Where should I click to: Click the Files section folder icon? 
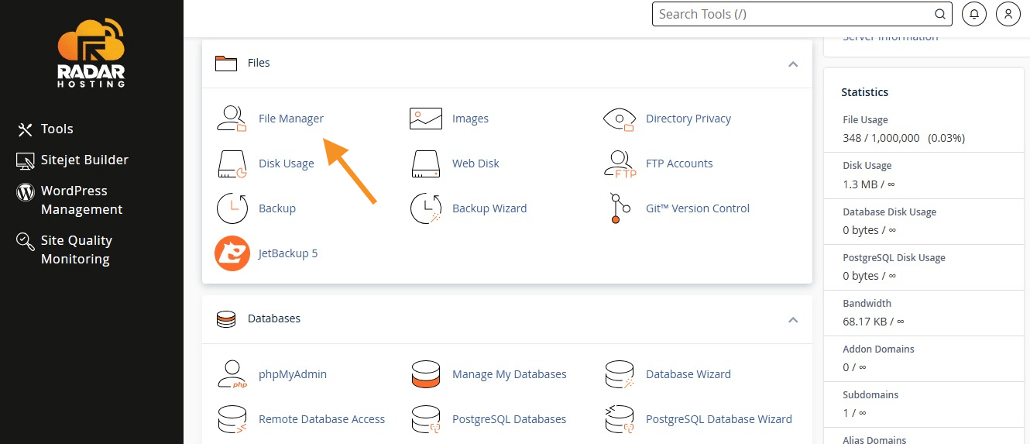[x=225, y=63]
